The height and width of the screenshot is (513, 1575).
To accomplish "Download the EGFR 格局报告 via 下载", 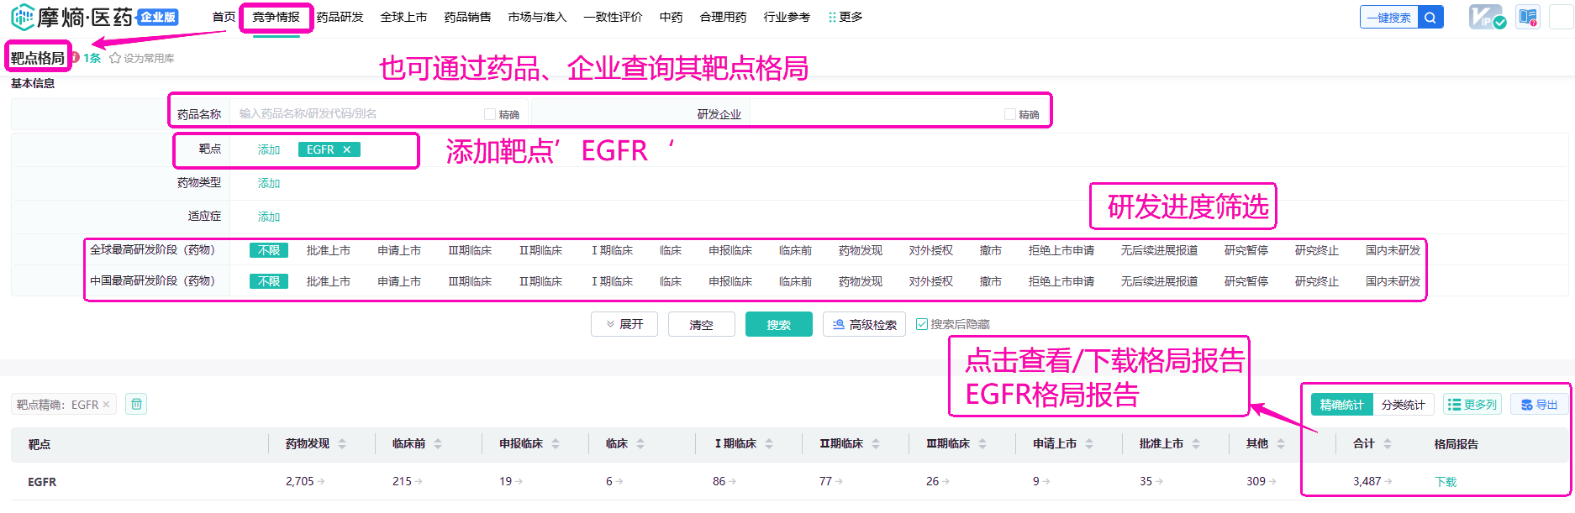I will pos(1446,482).
